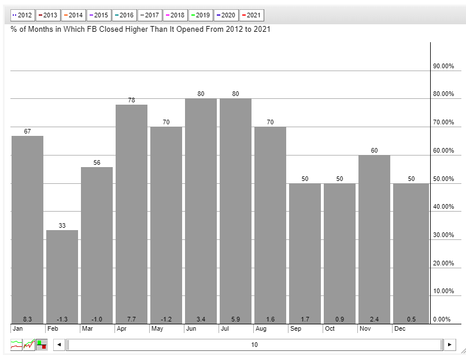
Task: Toggle the 2014 year series
Action: 73,15
